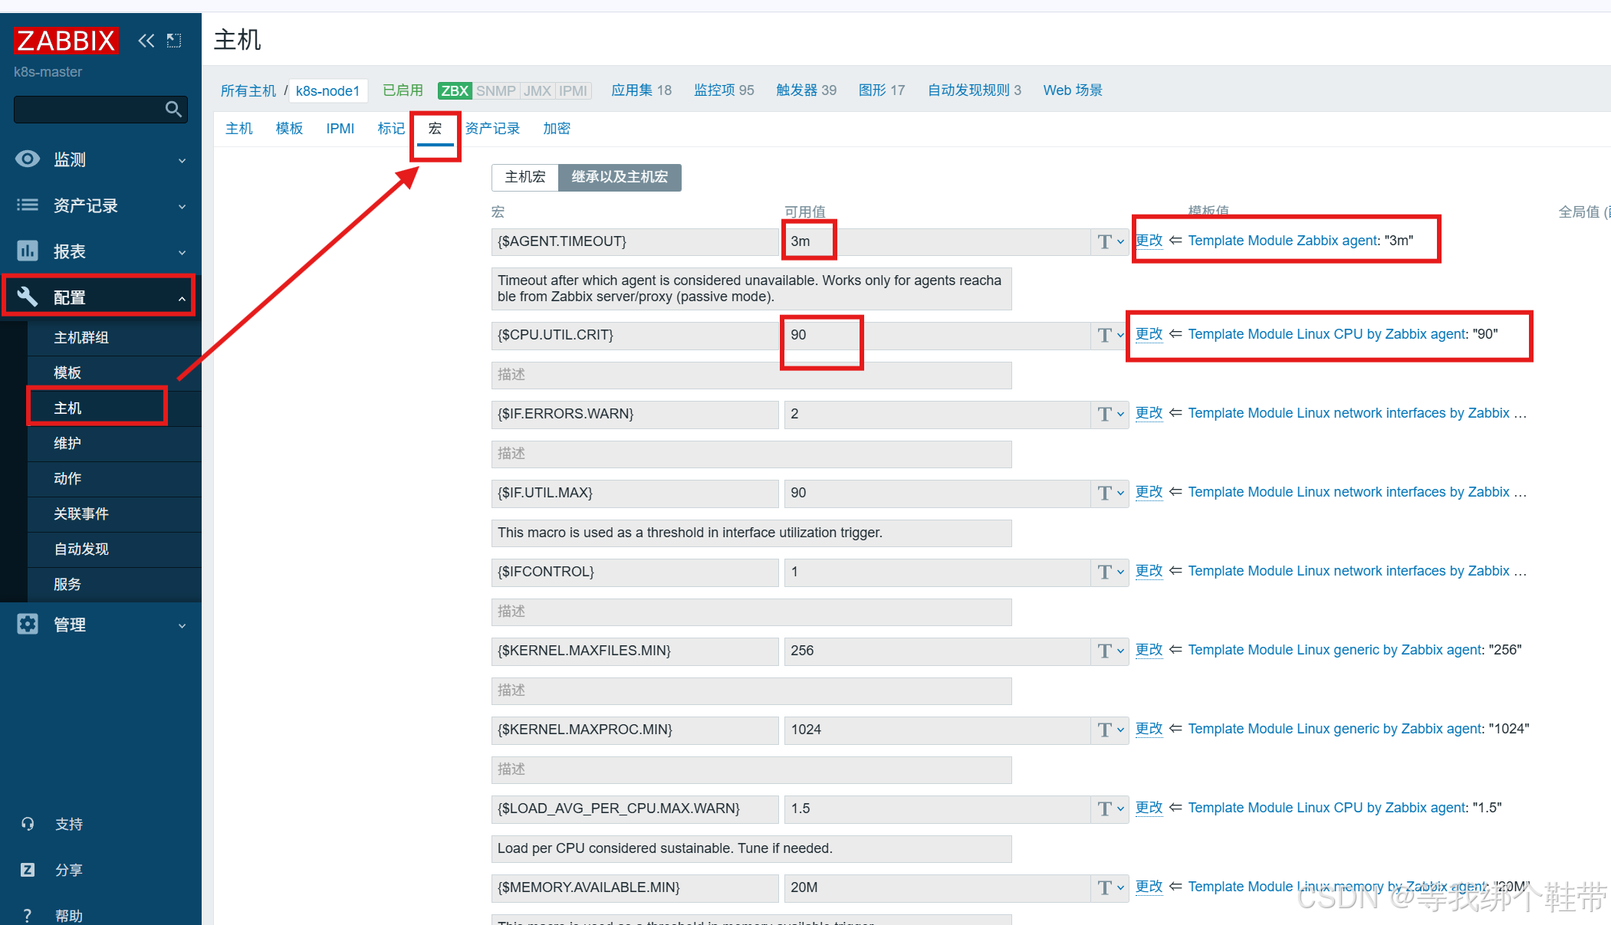The width and height of the screenshot is (1611, 925).
Task: Open value type dropdown for {$CPU.UTIL.CRIT}
Action: [x=1110, y=335]
